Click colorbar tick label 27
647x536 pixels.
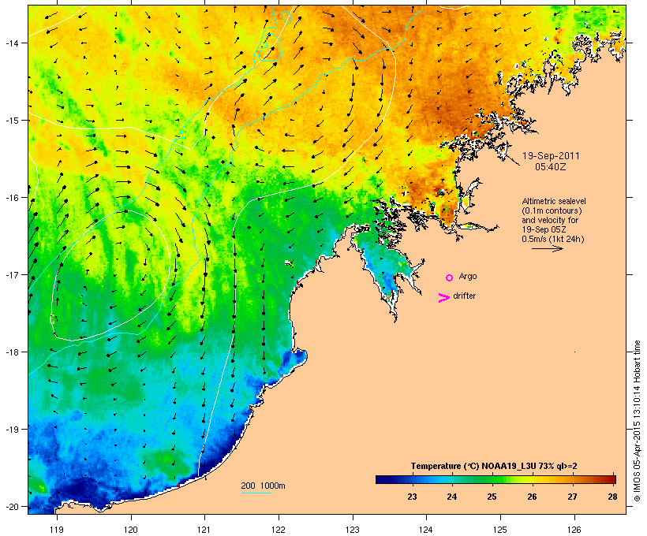[572, 497]
